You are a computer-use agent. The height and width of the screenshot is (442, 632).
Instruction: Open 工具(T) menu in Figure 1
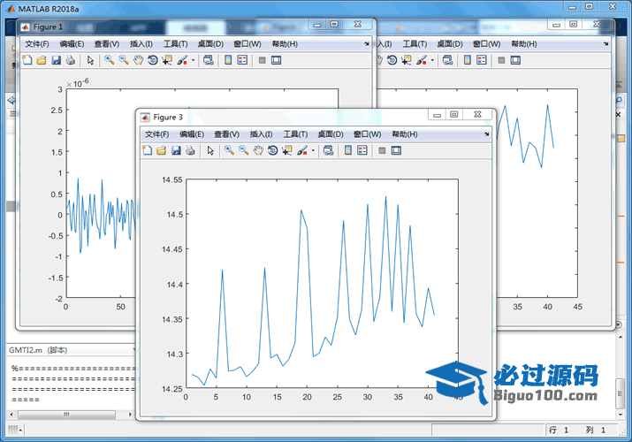(175, 44)
